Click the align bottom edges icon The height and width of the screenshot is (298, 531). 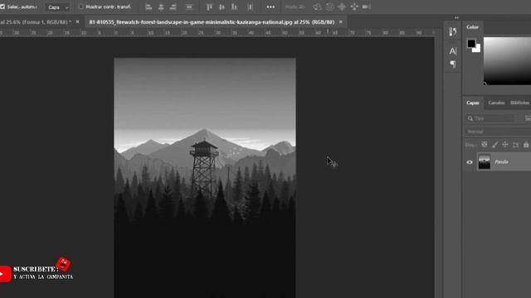(234, 7)
